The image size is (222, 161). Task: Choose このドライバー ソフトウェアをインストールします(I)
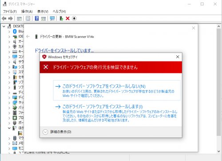click(x=117, y=113)
